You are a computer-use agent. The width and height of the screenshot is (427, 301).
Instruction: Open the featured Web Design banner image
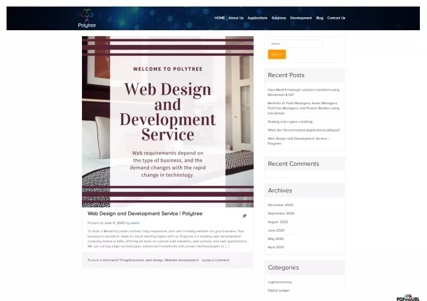pos(167,121)
